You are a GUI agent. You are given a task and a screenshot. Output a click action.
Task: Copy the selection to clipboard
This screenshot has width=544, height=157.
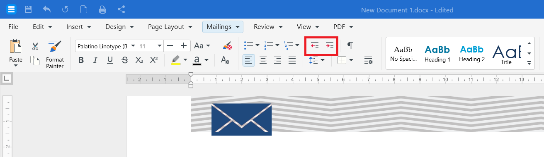point(35,60)
